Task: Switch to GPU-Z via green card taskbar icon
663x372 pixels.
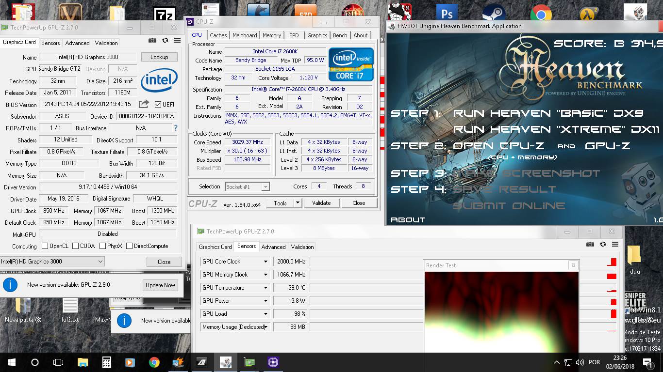Action: click(249, 362)
